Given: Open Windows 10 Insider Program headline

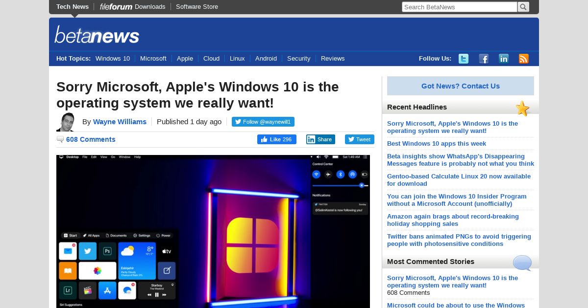Looking at the screenshot, I should (457, 200).
